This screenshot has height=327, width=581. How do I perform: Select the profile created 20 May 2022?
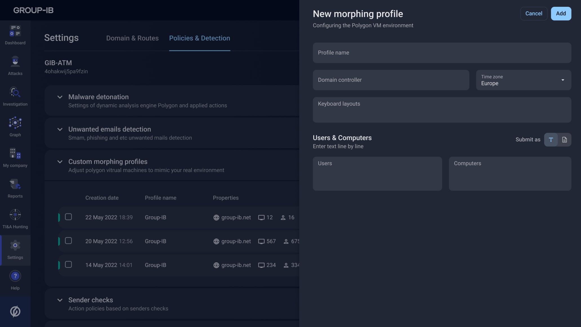coord(68,241)
